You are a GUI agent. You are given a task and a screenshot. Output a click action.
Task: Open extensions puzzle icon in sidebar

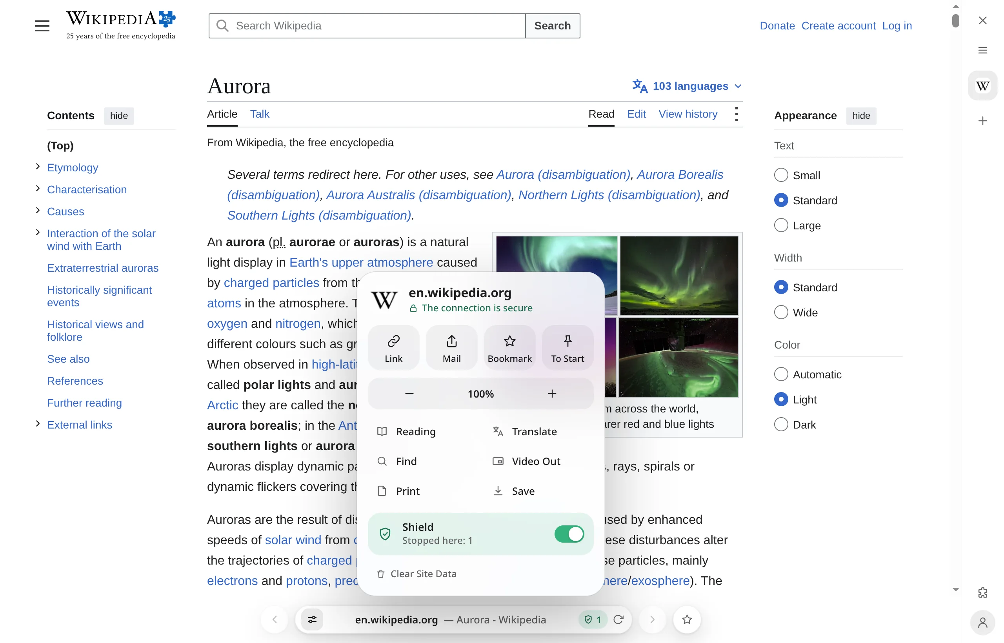[x=983, y=592]
